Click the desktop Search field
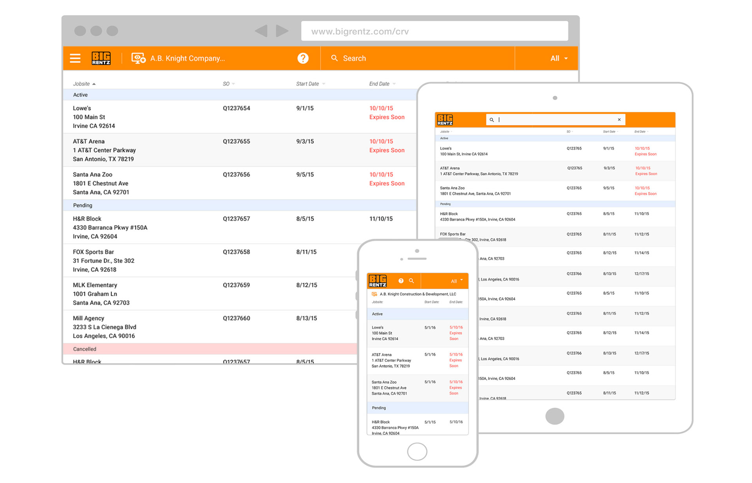 pyautogui.click(x=418, y=58)
